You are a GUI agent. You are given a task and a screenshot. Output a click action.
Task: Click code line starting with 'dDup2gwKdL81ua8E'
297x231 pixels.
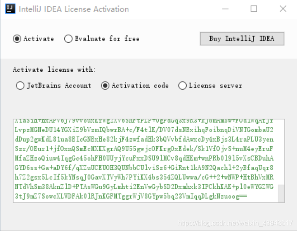pos(144,139)
